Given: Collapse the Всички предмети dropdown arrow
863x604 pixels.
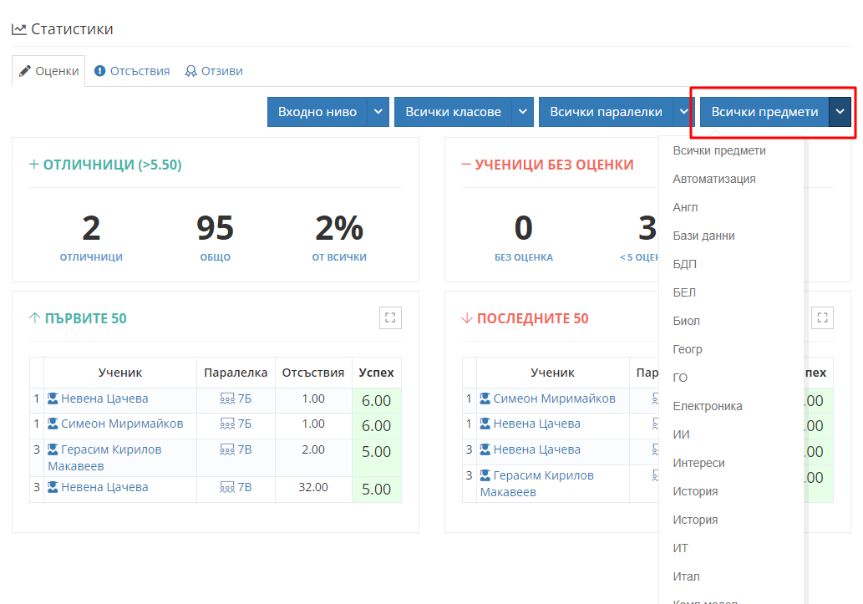Looking at the screenshot, I should point(840,112).
